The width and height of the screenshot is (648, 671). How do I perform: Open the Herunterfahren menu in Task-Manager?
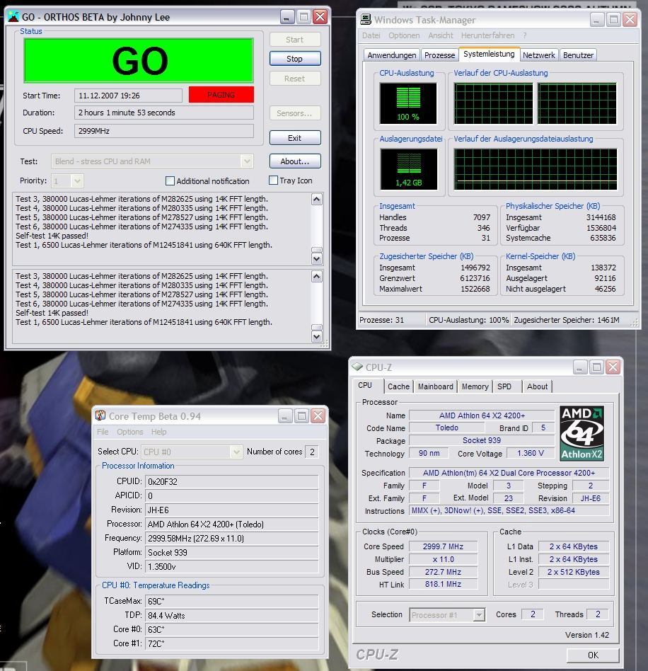tap(487, 35)
